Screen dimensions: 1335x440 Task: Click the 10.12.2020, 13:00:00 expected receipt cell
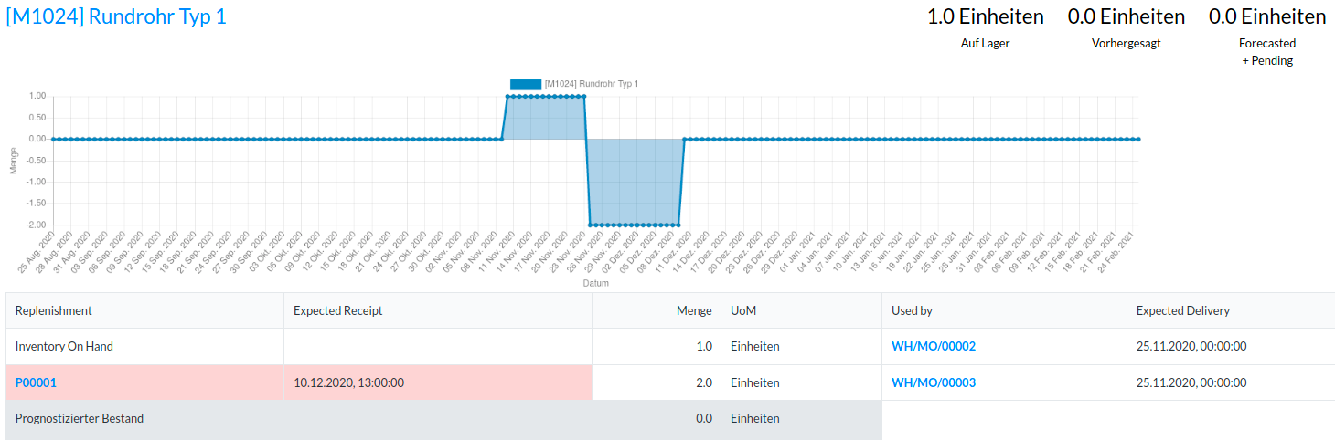(x=348, y=382)
